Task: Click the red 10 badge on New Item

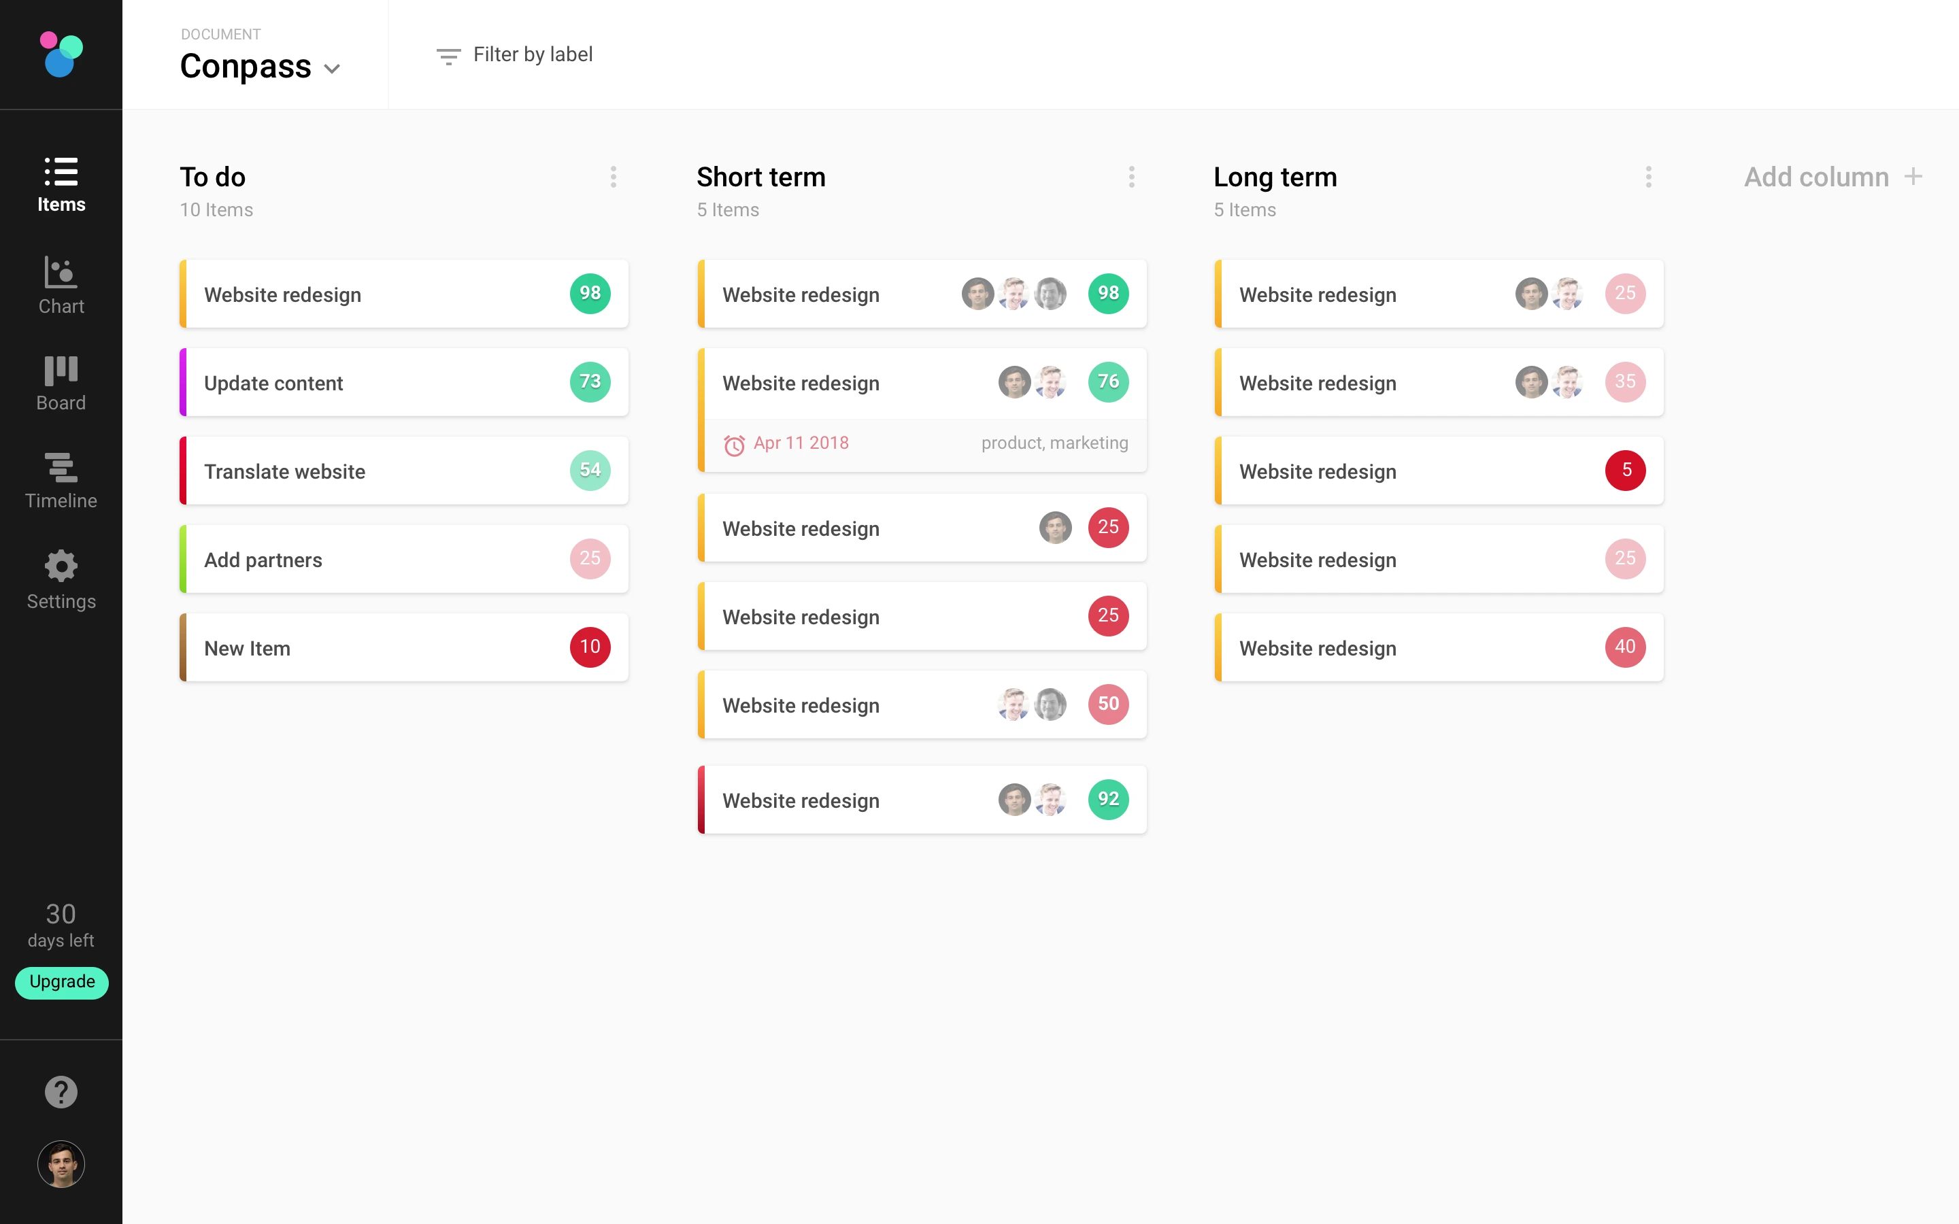Action: (590, 647)
